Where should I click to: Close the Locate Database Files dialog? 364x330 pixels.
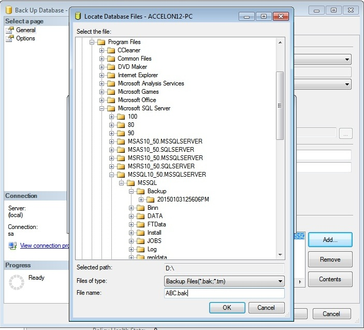[281, 17]
